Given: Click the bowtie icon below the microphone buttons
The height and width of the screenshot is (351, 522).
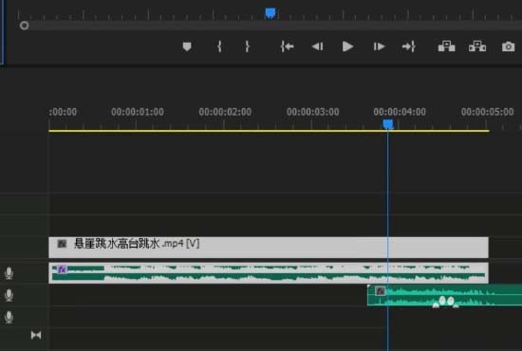Looking at the screenshot, I should pyautogui.click(x=36, y=335).
